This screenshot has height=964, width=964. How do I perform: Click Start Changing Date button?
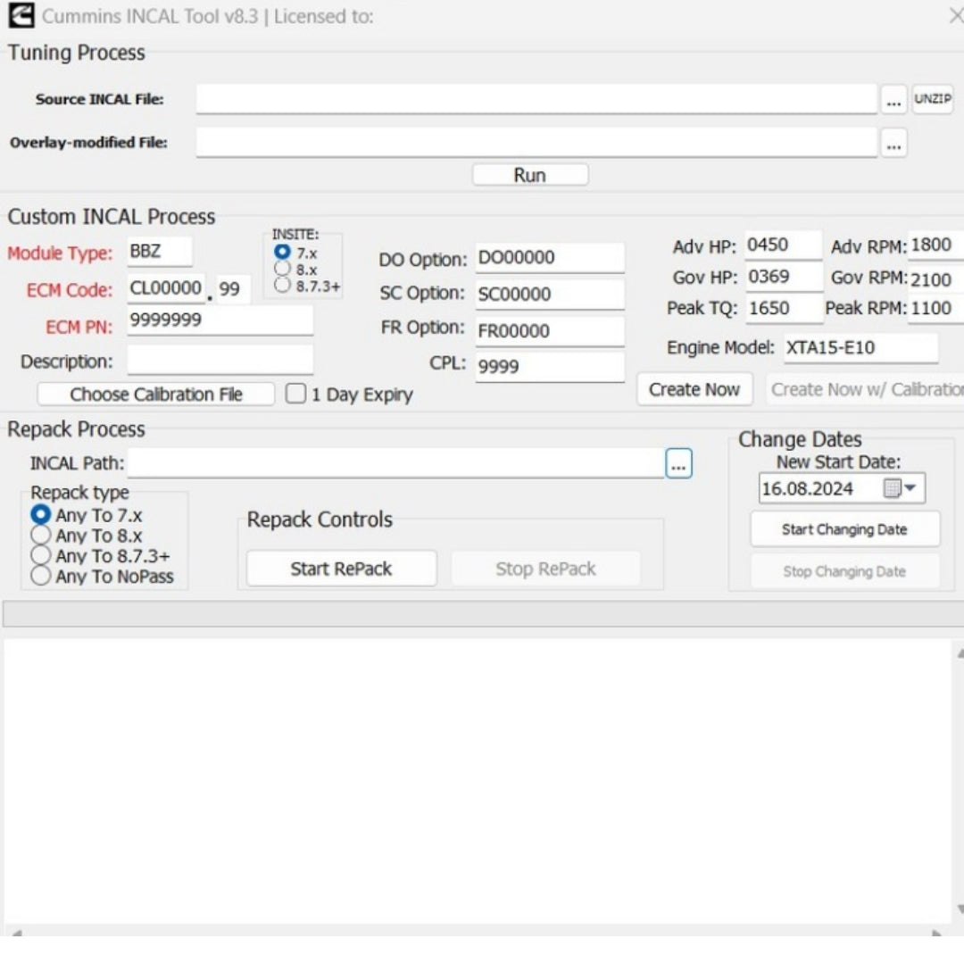(x=844, y=529)
